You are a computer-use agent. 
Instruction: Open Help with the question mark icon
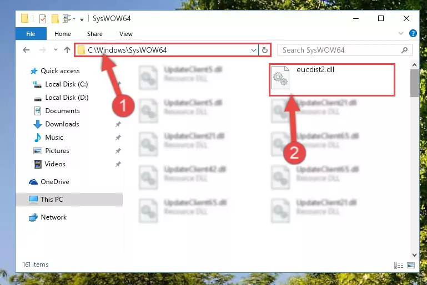[413, 33]
